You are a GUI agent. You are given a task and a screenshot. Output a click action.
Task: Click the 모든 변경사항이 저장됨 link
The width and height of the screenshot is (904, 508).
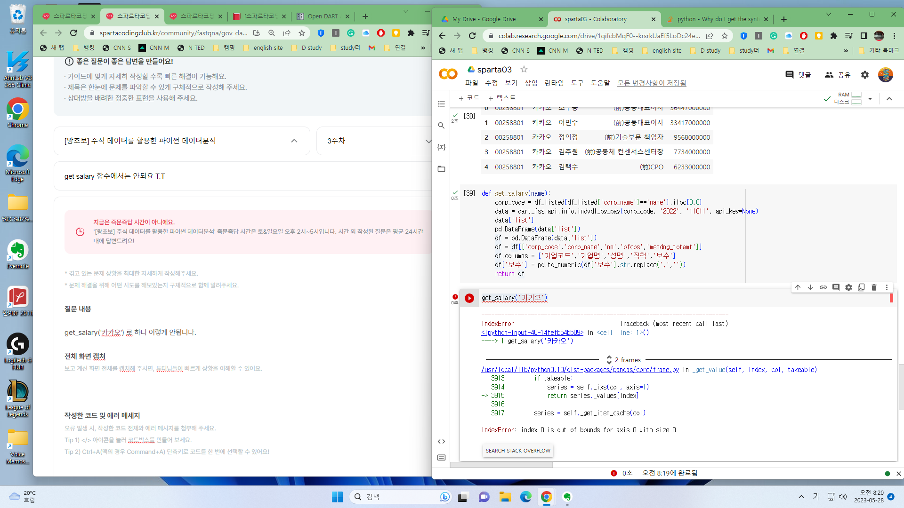coord(652,83)
